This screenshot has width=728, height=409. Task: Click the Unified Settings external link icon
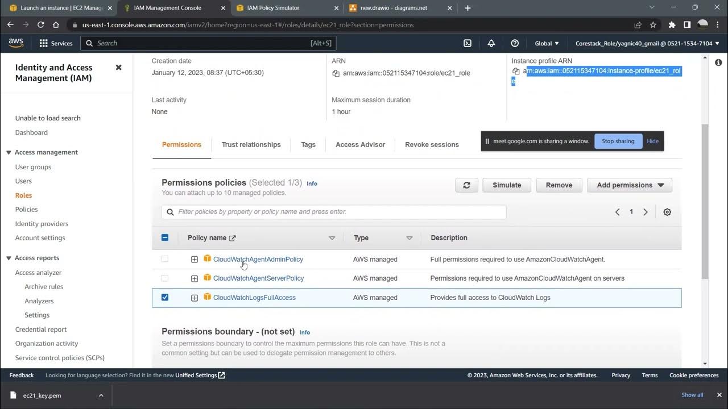222,375
